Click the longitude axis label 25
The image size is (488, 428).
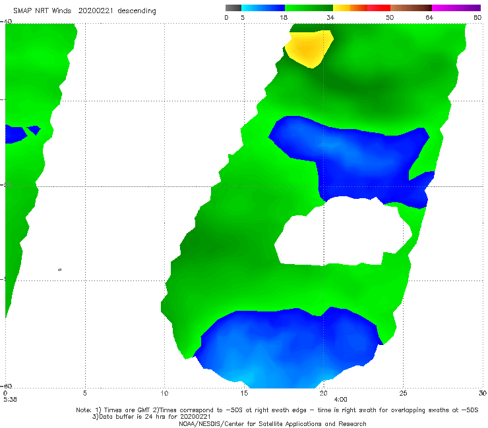403,393
